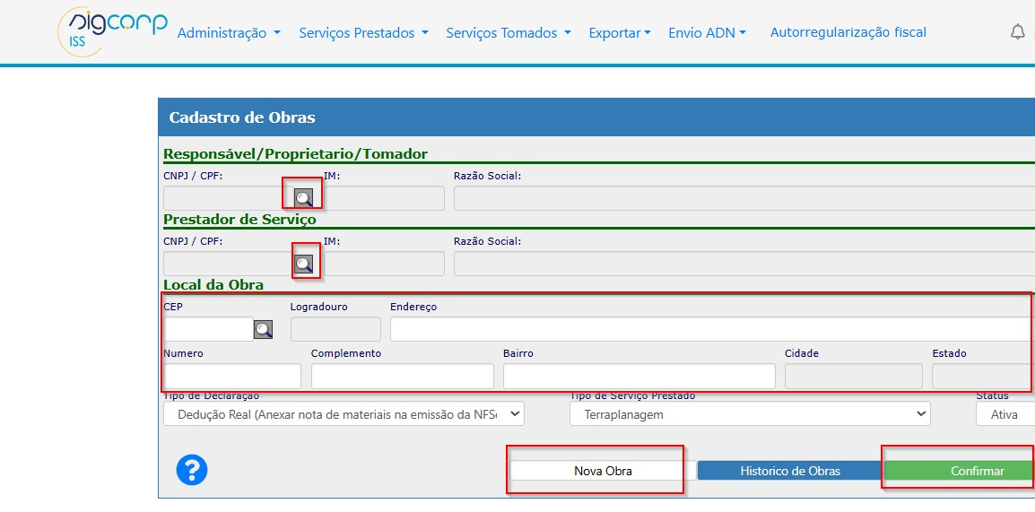Click the CEP lookup magnifier icon
The height and width of the screenshot is (512, 1035).
(x=263, y=330)
